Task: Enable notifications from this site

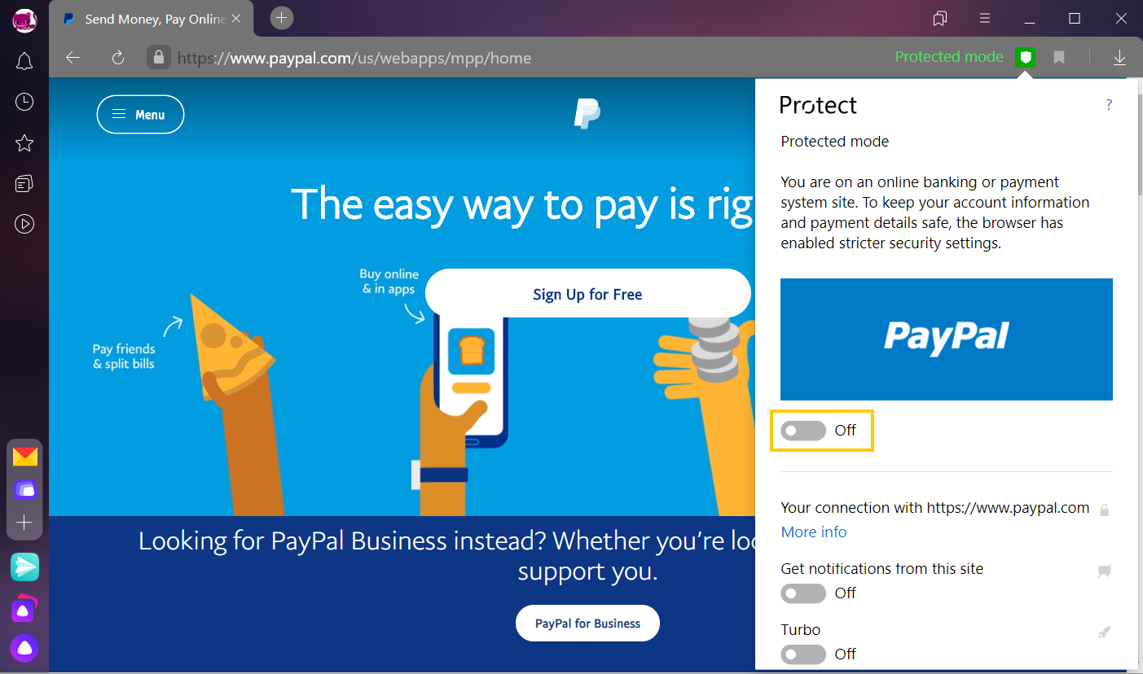Action: point(803,593)
